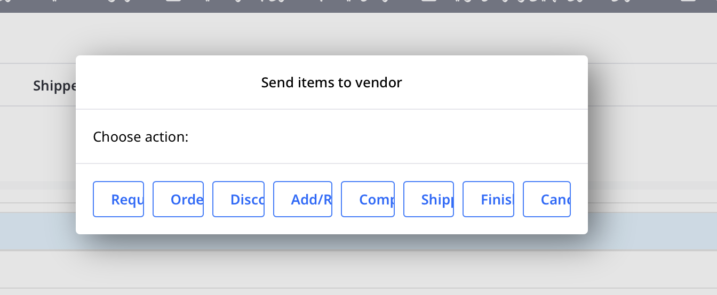The width and height of the screenshot is (717, 295).
Task: Click the truncated "Requ" action button
Action: [x=118, y=199]
